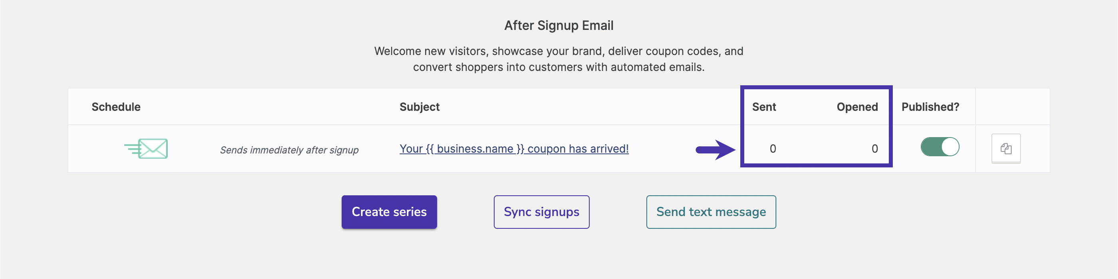Disable the Published toggle switch
The image size is (1118, 279).
(940, 147)
